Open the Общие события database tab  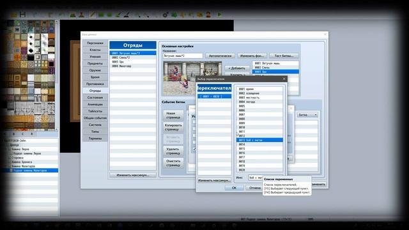(x=95, y=118)
